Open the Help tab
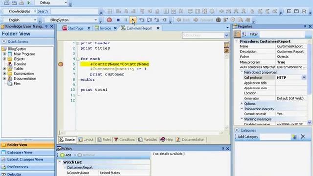Screen dimensions: 313x176 click(x=167, y=140)
